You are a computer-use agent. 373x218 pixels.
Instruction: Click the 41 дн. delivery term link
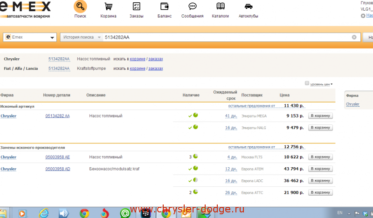point(231,116)
